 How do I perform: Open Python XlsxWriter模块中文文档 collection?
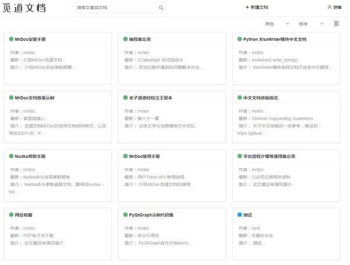(x=274, y=39)
